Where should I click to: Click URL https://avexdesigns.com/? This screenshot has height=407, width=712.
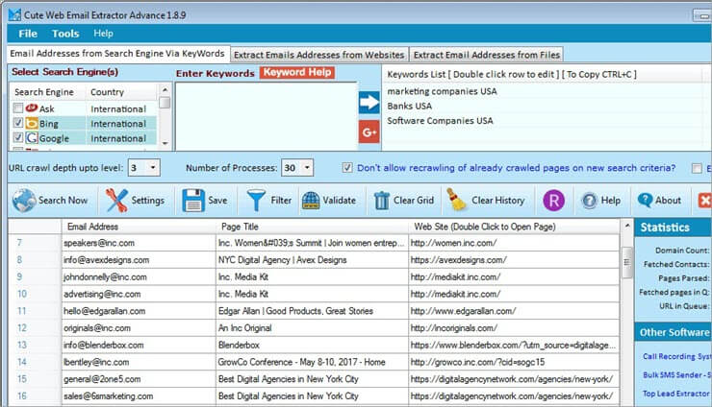[459, 260]
